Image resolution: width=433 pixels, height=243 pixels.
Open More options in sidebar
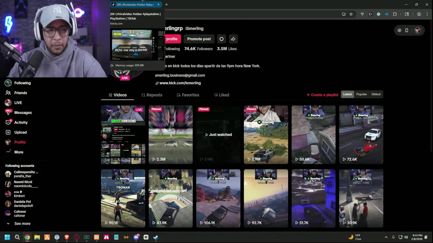14,152
